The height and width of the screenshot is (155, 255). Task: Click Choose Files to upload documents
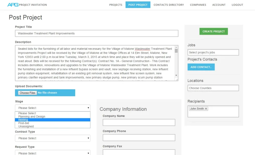click(27, 93)
